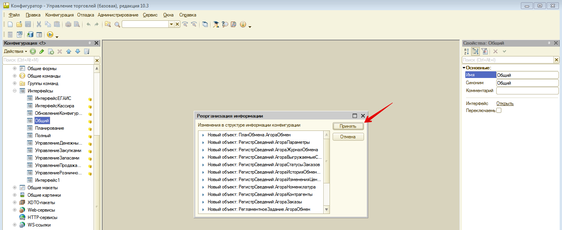The width and height of the screenshot is (562, 230).
Task: Move item up with blue arrow
Action: (x=68, y=51)
